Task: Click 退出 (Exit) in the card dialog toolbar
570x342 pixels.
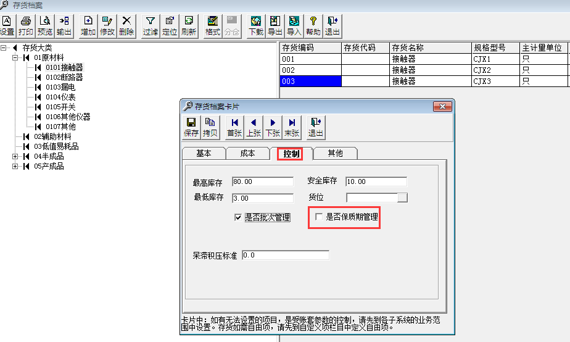Action: pyautogui.click(x=316, y=127)
